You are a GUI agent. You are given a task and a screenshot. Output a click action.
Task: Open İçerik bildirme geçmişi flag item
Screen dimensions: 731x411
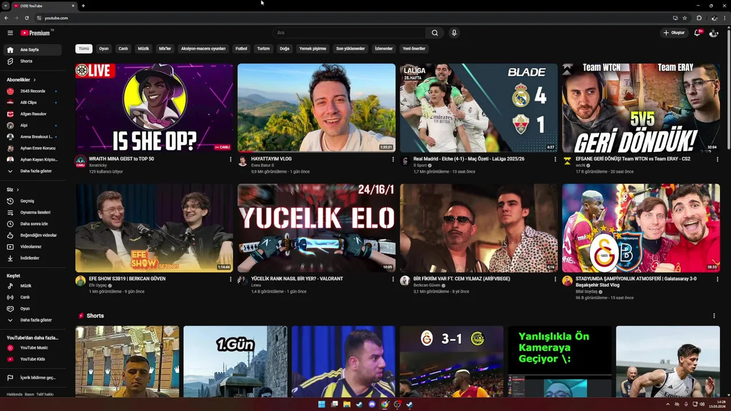coord(32,377)
